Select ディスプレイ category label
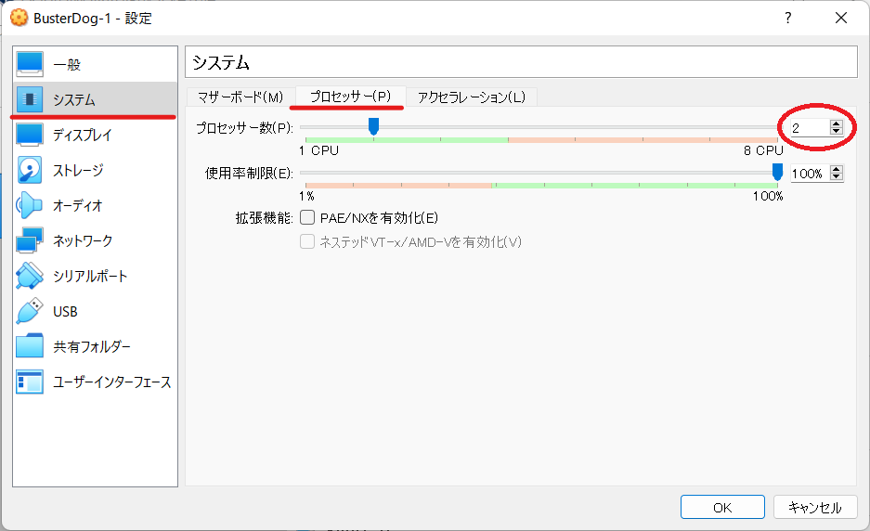 (x=82, y=136)
